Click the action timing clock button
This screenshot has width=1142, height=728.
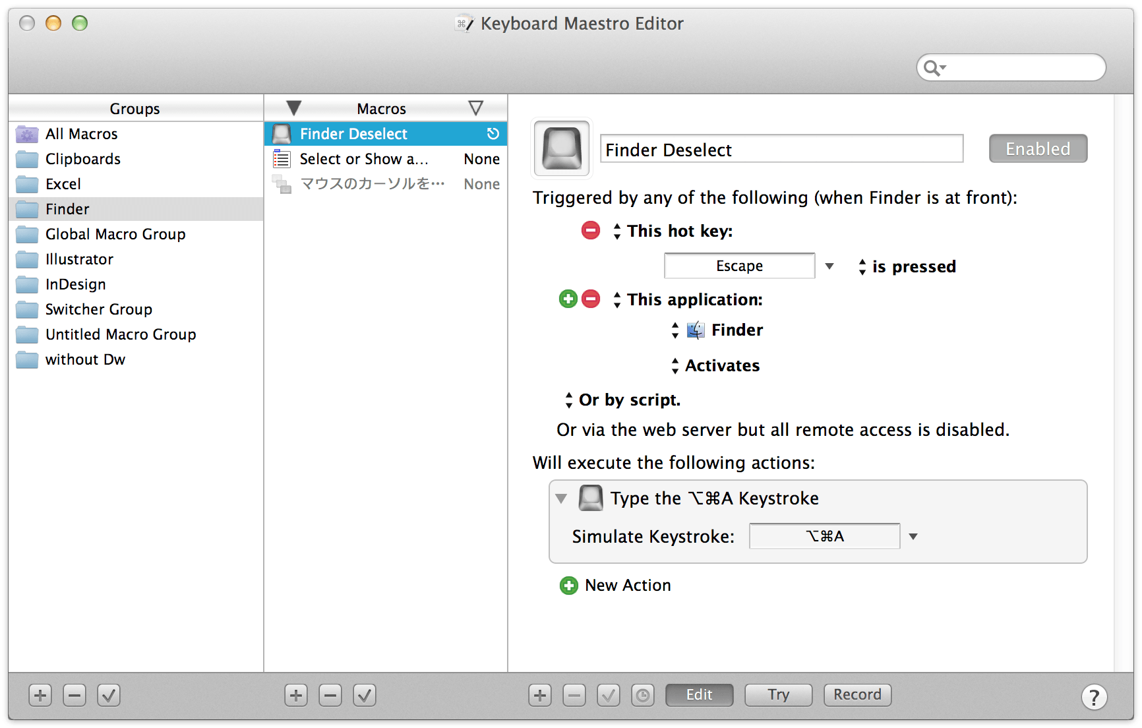[643, 695]
